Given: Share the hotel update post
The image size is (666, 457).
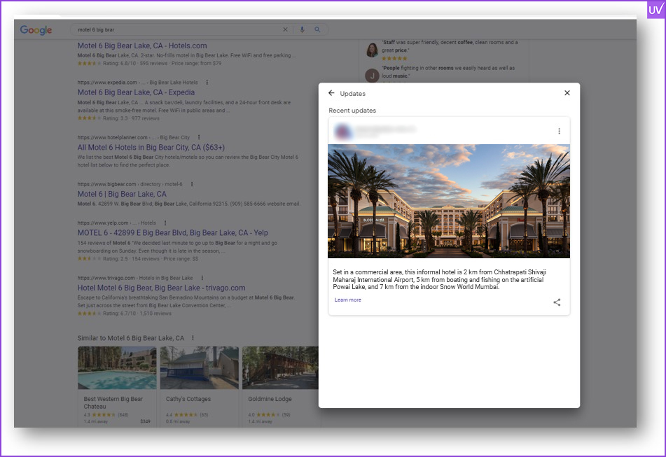Looking at the screenshot, I should 557,302.
